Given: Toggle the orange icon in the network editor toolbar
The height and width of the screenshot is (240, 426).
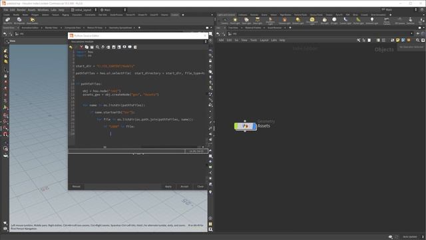Looking at the screenshot, I should 409,40.
